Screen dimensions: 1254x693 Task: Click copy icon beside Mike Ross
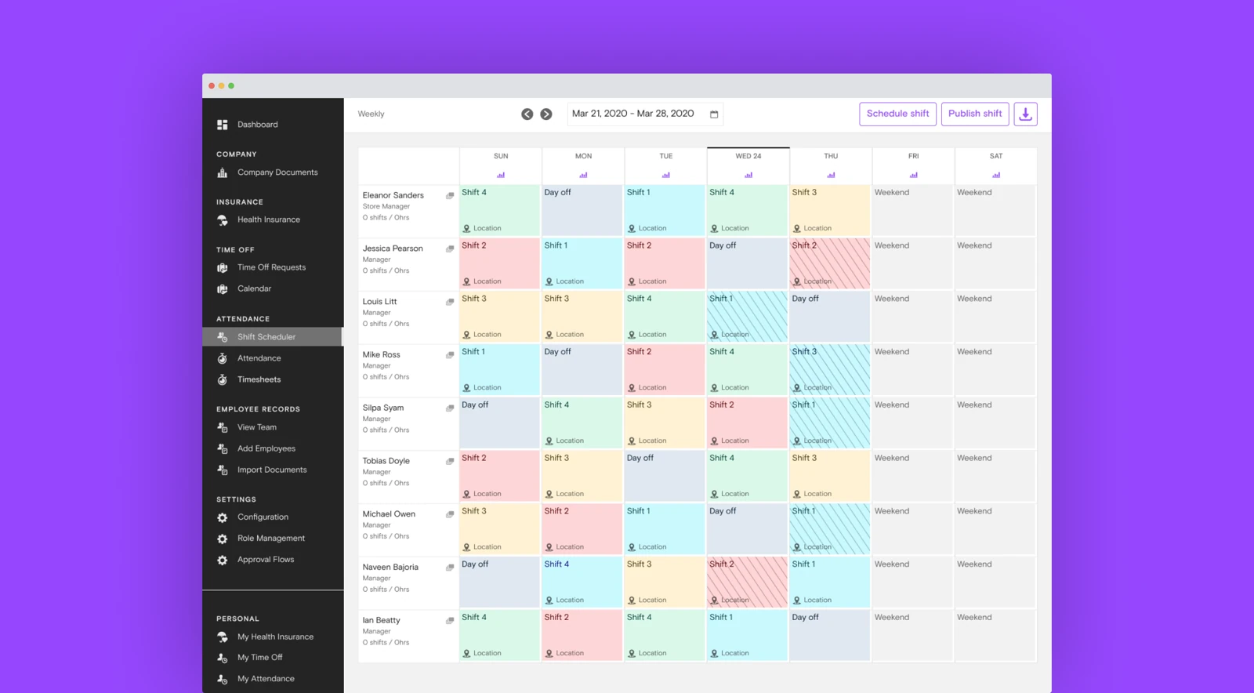(450, 355)
